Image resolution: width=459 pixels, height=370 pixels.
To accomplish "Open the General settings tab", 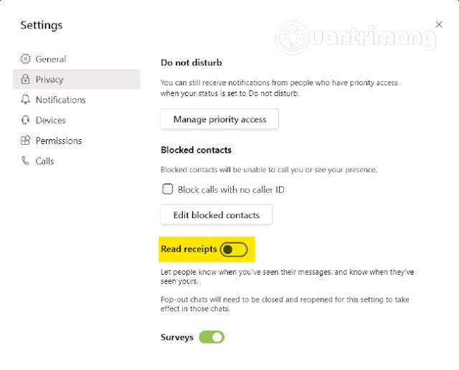I will [50, 59].
